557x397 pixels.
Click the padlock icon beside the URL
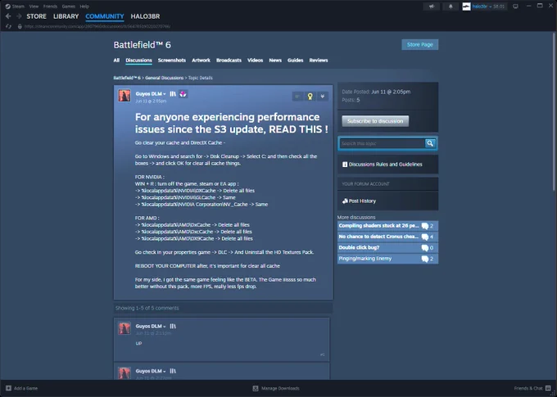(x=20, y=26)
